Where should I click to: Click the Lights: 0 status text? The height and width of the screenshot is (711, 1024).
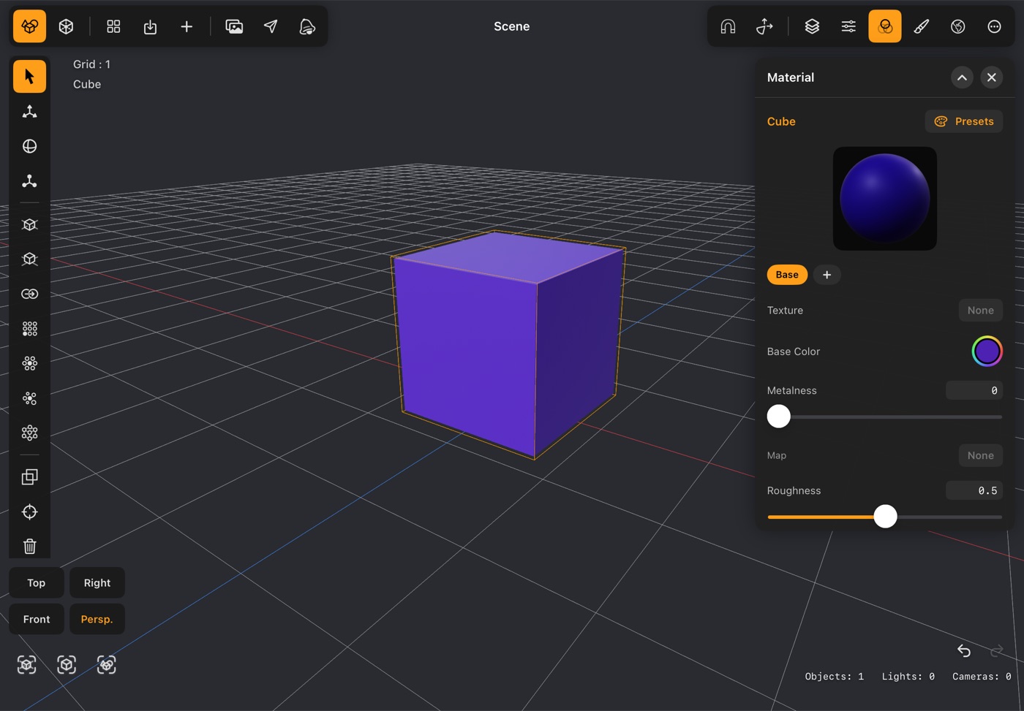point(908,677)
